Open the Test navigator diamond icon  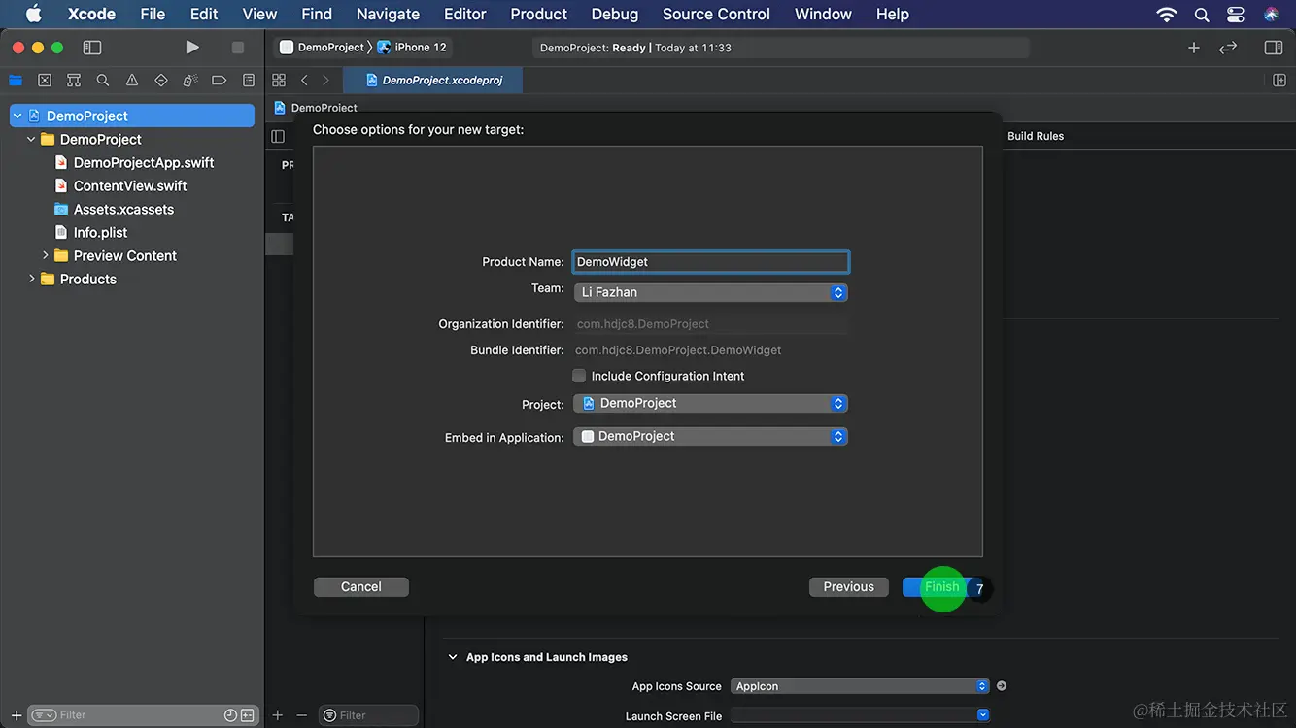161,81
